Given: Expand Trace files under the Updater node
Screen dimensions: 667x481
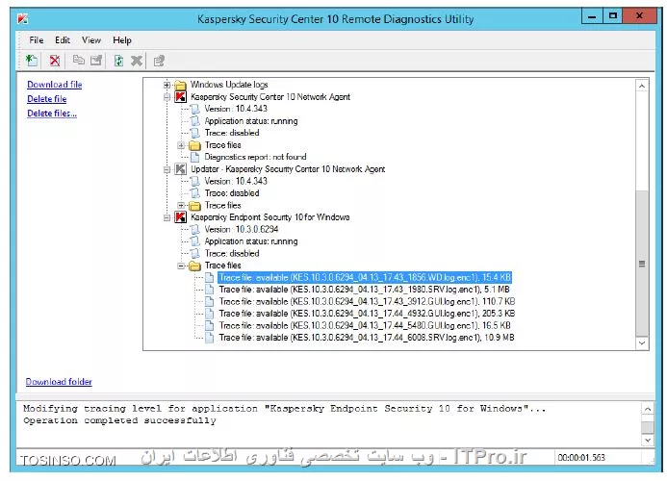Looking at the screenshot, I should pyautogui.click(x=181, y=206).
